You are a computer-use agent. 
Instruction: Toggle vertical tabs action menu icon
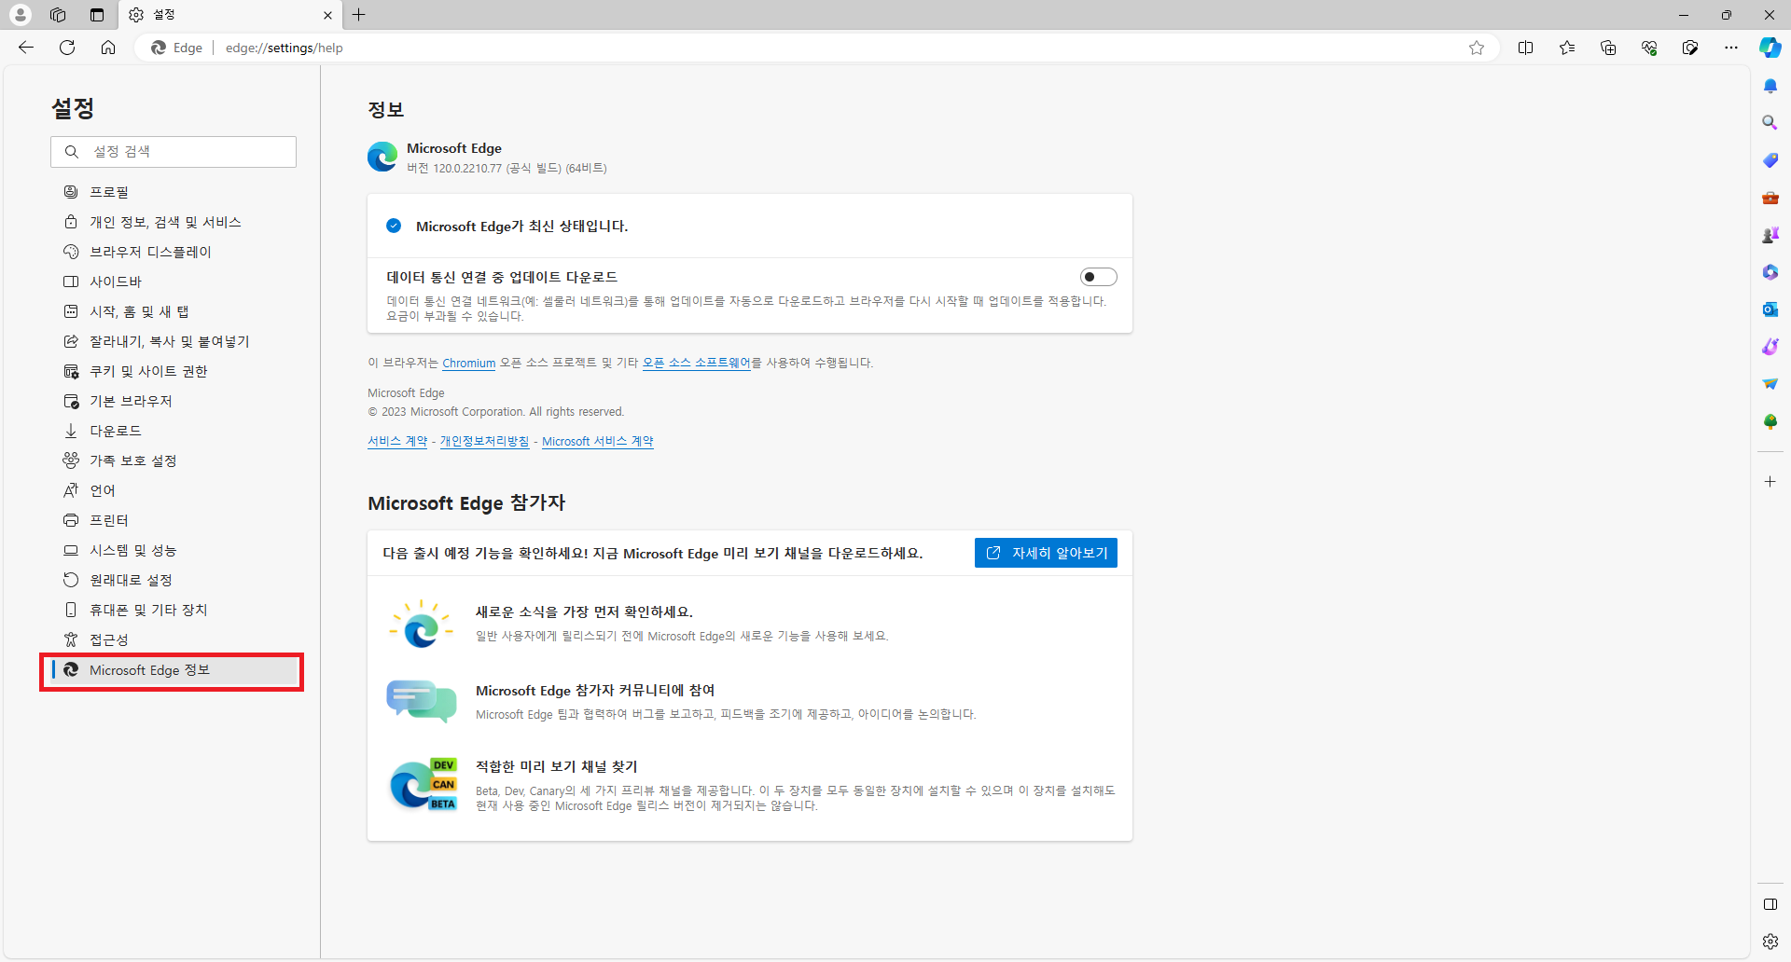[x=97, y=15]
